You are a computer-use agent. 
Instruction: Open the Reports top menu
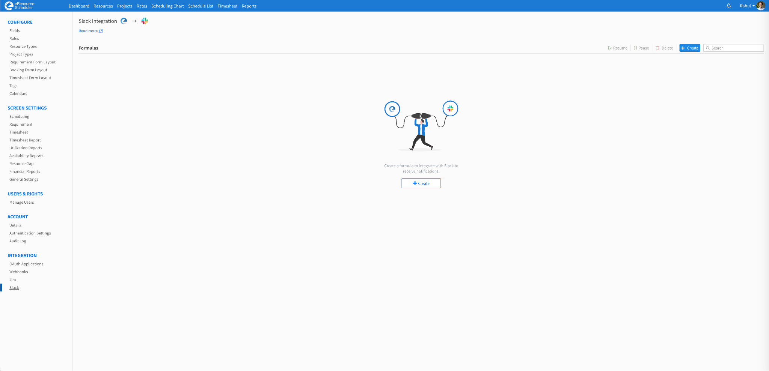pyautogui.click(x=249, y=6)
